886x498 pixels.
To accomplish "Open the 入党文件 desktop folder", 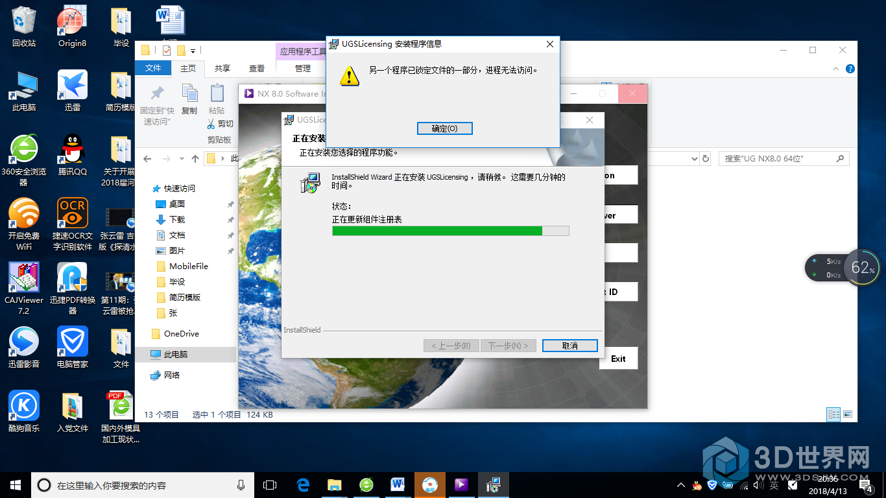I will click(x=72, y=412).
